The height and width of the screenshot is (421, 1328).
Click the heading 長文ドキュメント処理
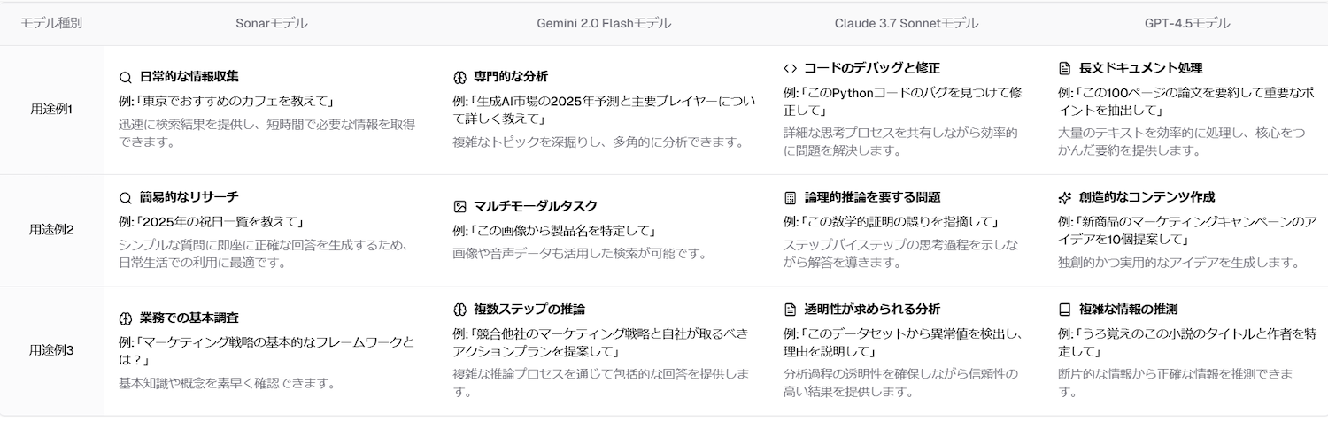click(x=1140, y=68)
